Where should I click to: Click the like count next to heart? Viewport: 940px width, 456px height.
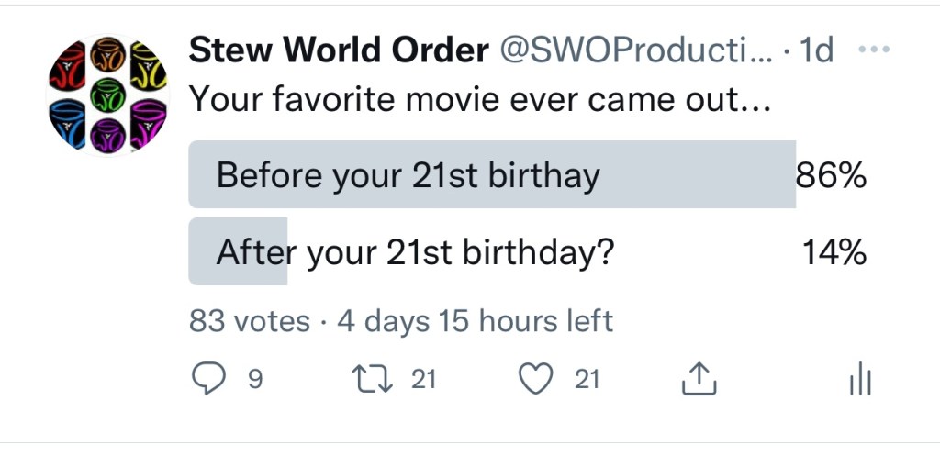(587, 379)
